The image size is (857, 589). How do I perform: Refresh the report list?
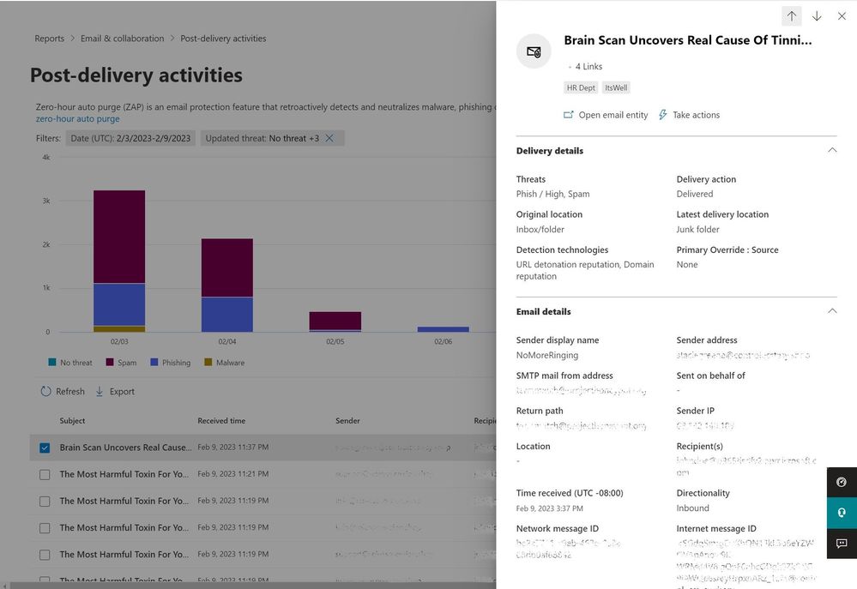(x=63, y=391)
